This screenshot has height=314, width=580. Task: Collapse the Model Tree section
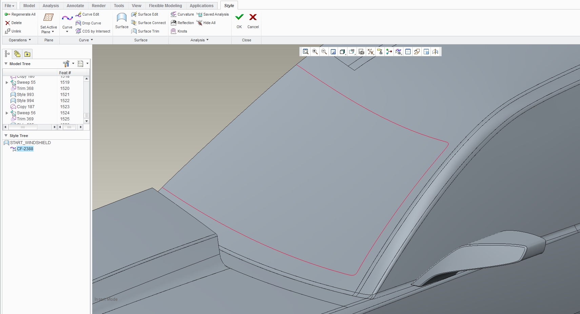(x=6, y=63)
